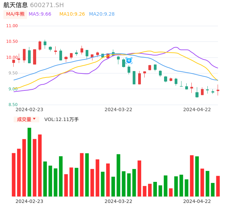Click the 成交量 volume indicator label
This screenshot has width=234, height=206.
24,119
